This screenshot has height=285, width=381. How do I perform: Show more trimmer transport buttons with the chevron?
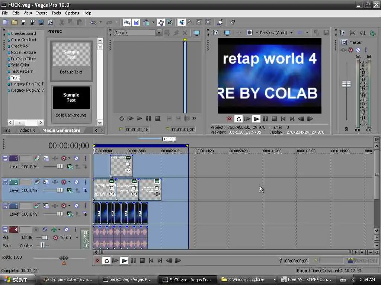pos(194,118)
